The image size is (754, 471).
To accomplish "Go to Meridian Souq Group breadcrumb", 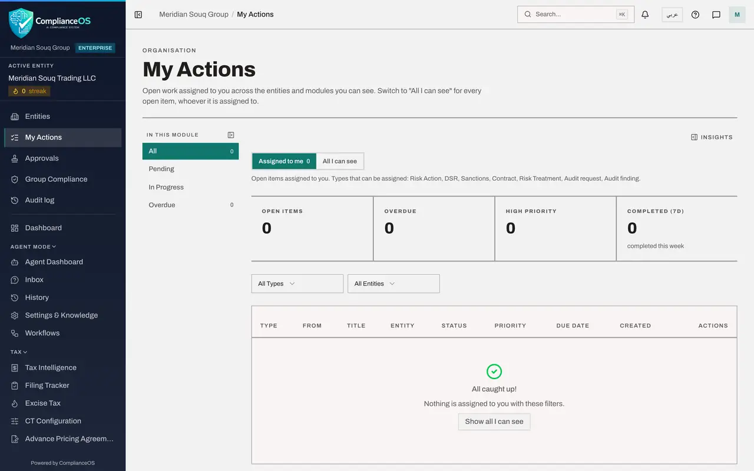I will (194, 14).
